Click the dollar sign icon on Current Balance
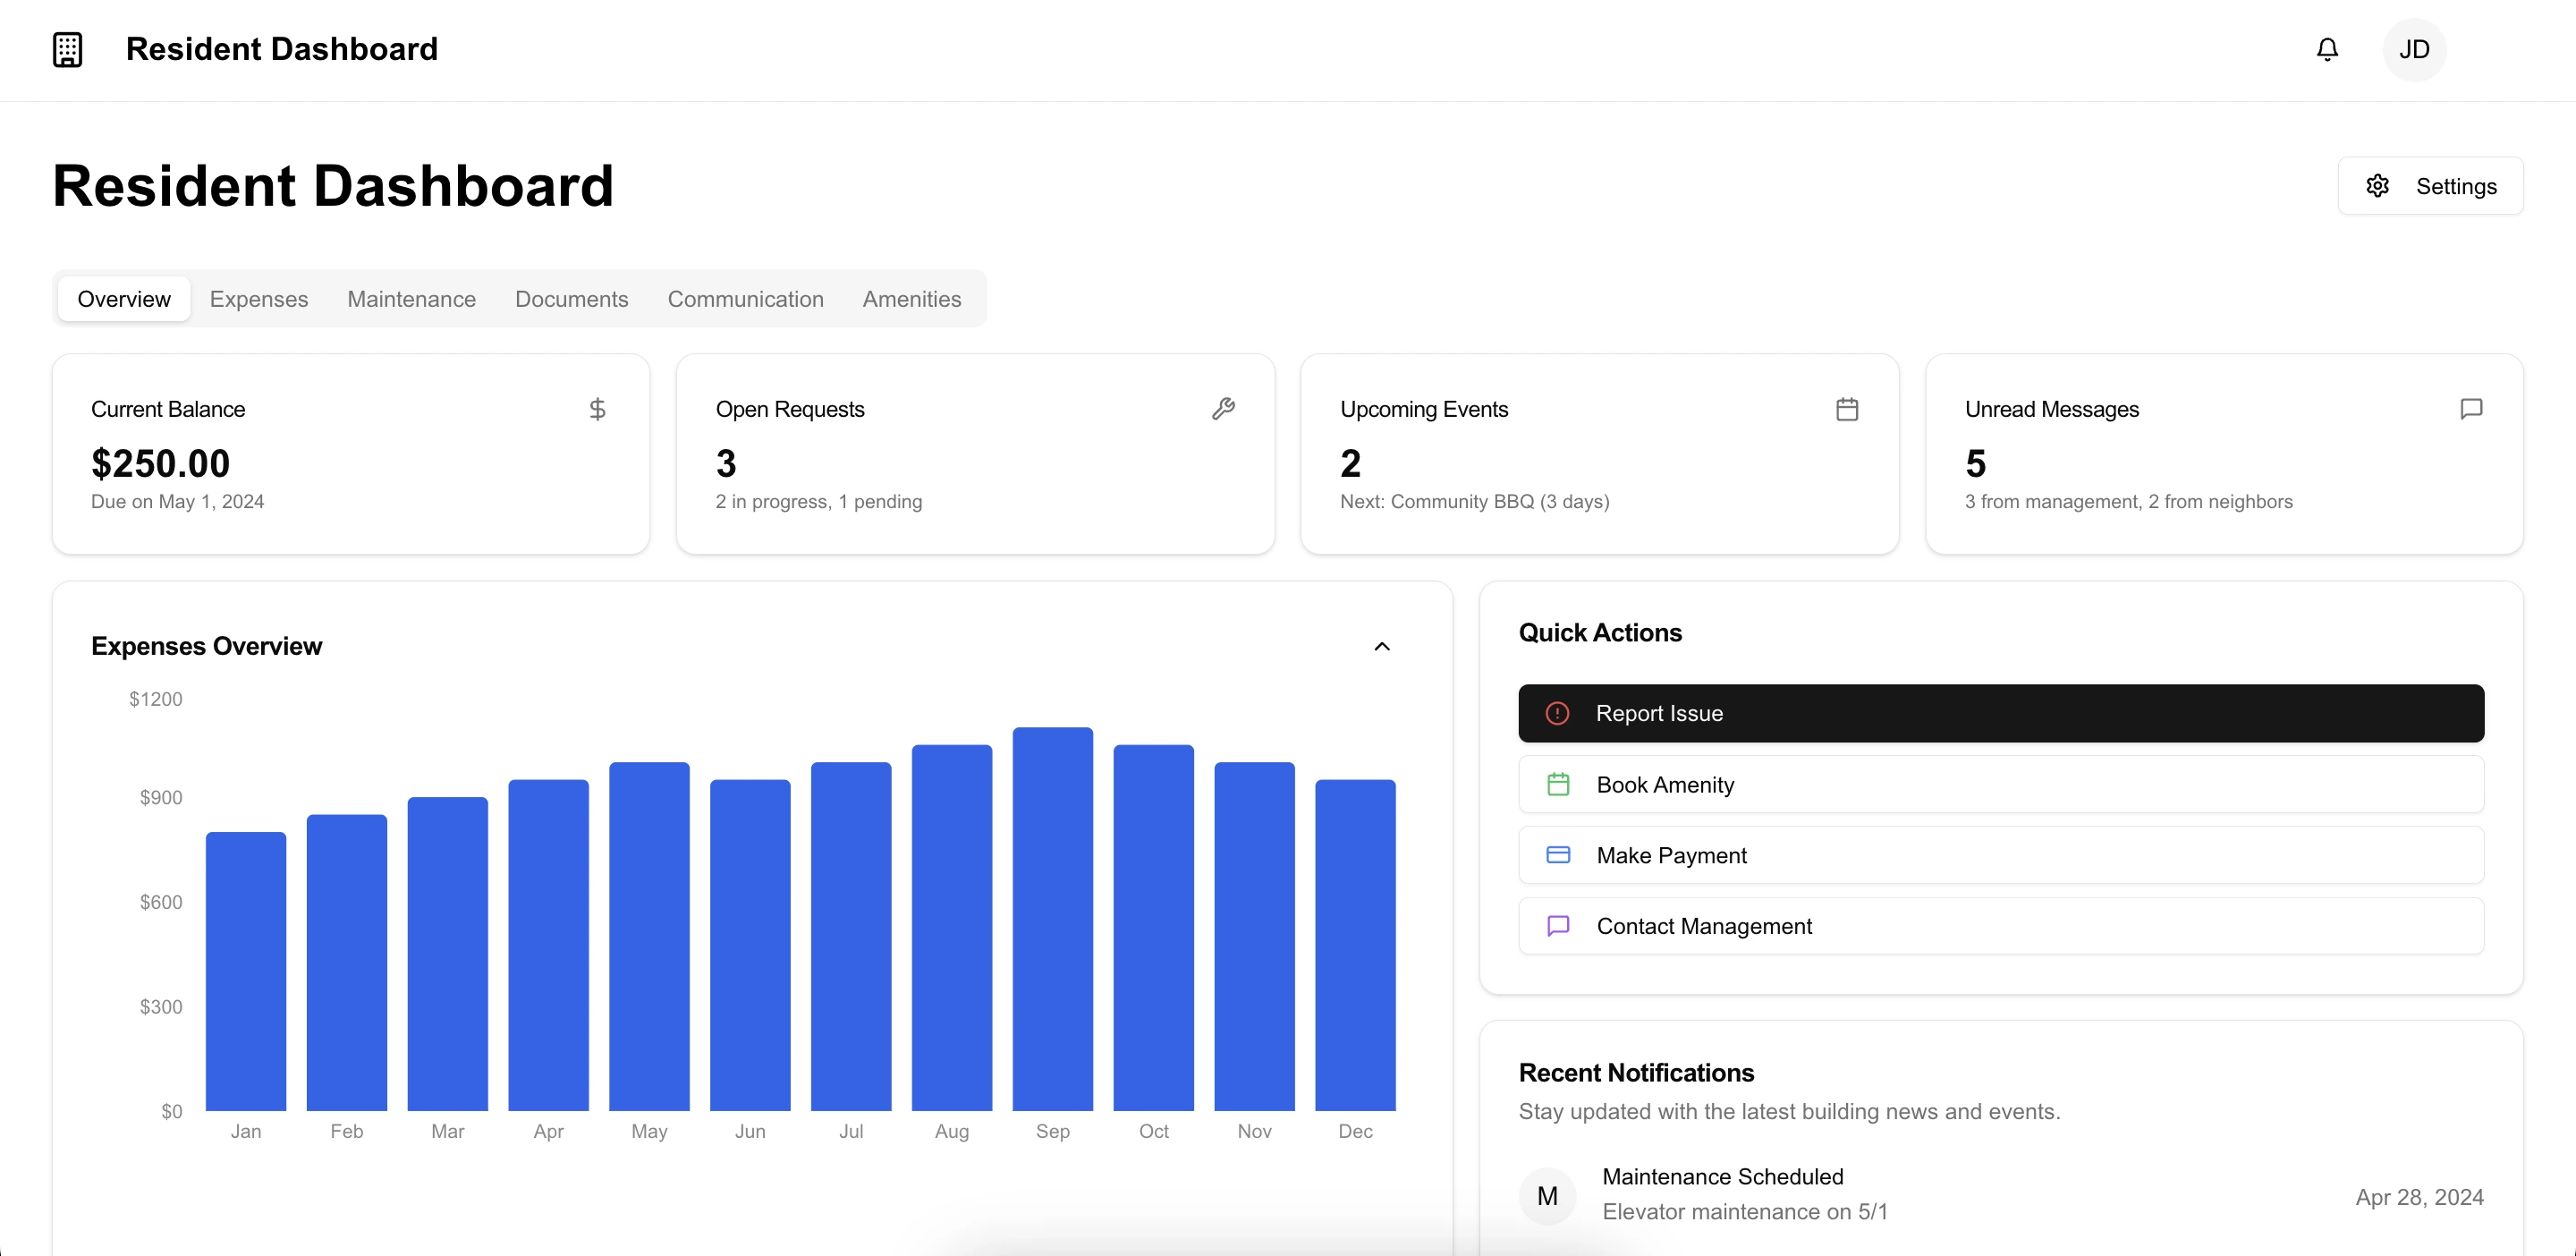 pyautogui.click(x=597, y=409)
